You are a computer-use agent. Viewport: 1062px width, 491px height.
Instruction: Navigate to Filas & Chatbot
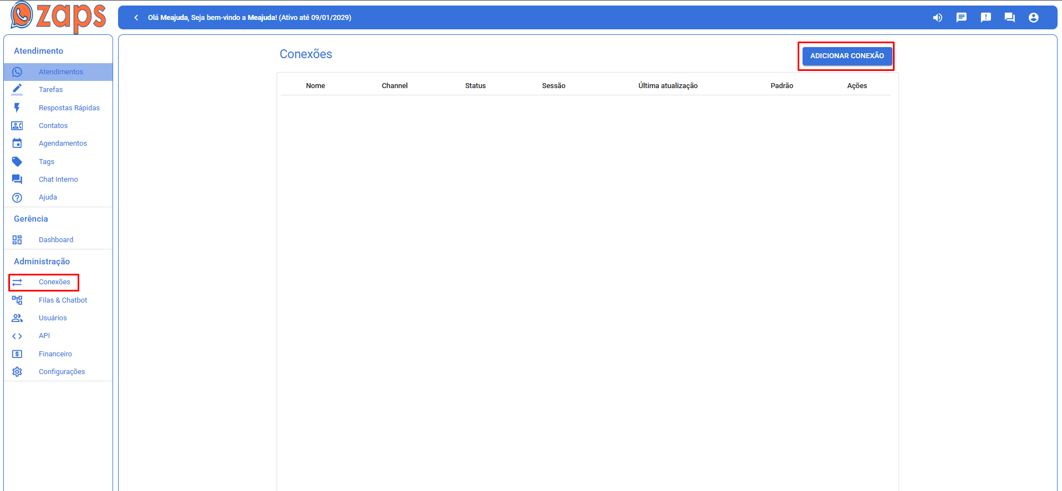(63, 300)
